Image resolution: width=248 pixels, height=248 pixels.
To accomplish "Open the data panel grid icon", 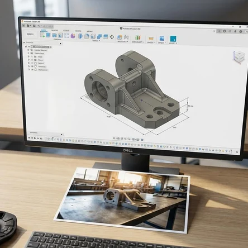I will pos(23,26).
